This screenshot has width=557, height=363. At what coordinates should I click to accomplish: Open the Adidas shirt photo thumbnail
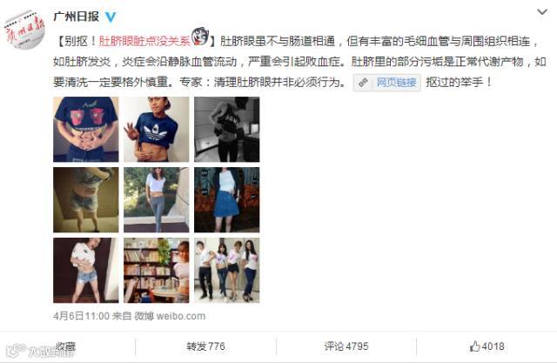pyautogui.click(x=157, y=130)
